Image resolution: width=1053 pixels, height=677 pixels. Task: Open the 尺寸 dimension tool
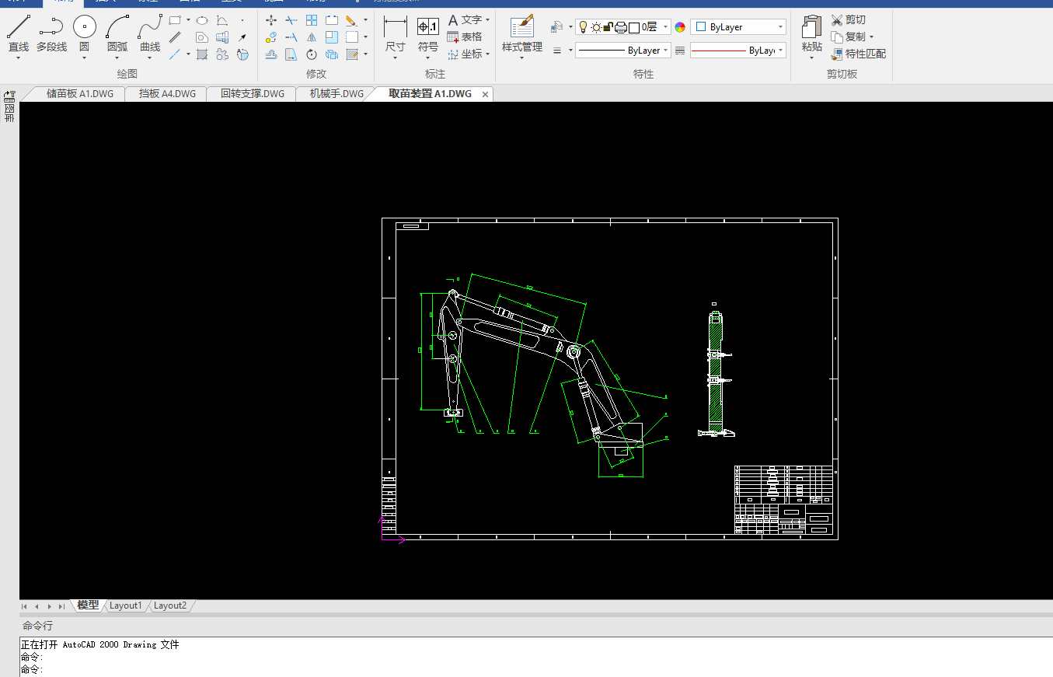click(396, 33)
